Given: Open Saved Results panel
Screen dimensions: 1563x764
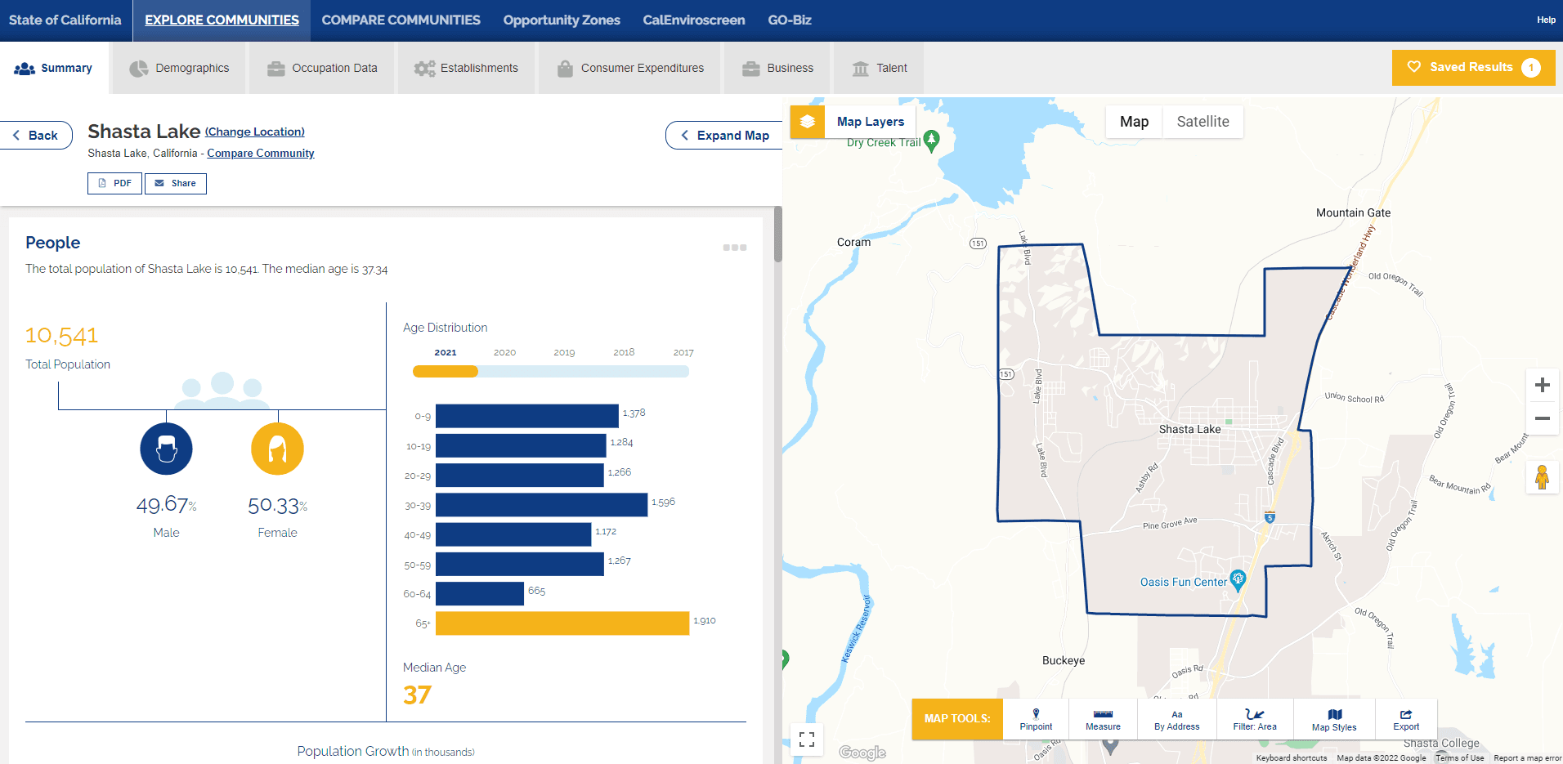Looking at the screenshot, I should (x=1472, y=67).
